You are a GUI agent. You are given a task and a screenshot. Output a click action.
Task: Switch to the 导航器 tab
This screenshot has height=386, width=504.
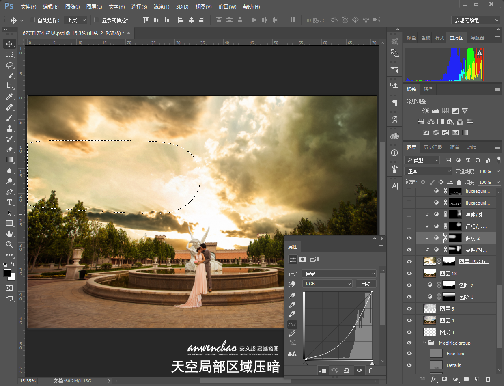tap(477, 38)
